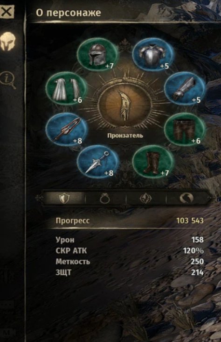Select the helmet equipment slot +7
Viewport: 221px width, 342px height.
(97, 55)
